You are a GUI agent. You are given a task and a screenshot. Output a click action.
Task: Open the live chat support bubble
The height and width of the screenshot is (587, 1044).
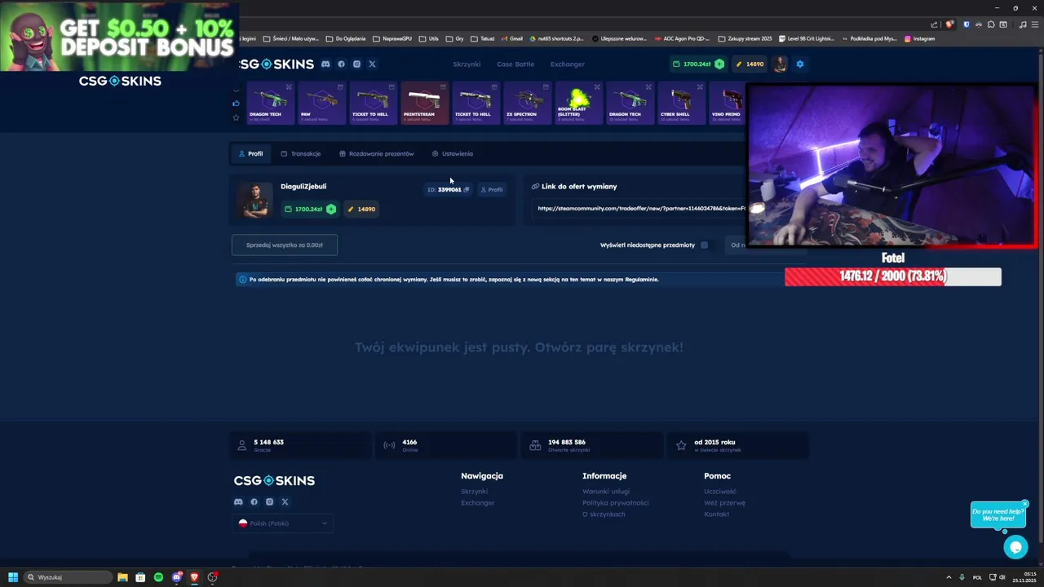tap(1015, 547)
